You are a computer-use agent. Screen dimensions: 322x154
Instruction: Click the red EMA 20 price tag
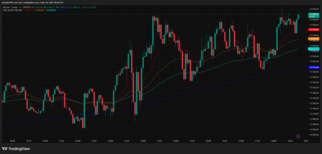tap(314, 29)
